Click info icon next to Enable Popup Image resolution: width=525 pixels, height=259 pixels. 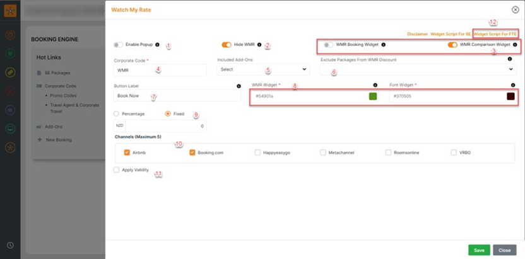[x=157, y=45]
